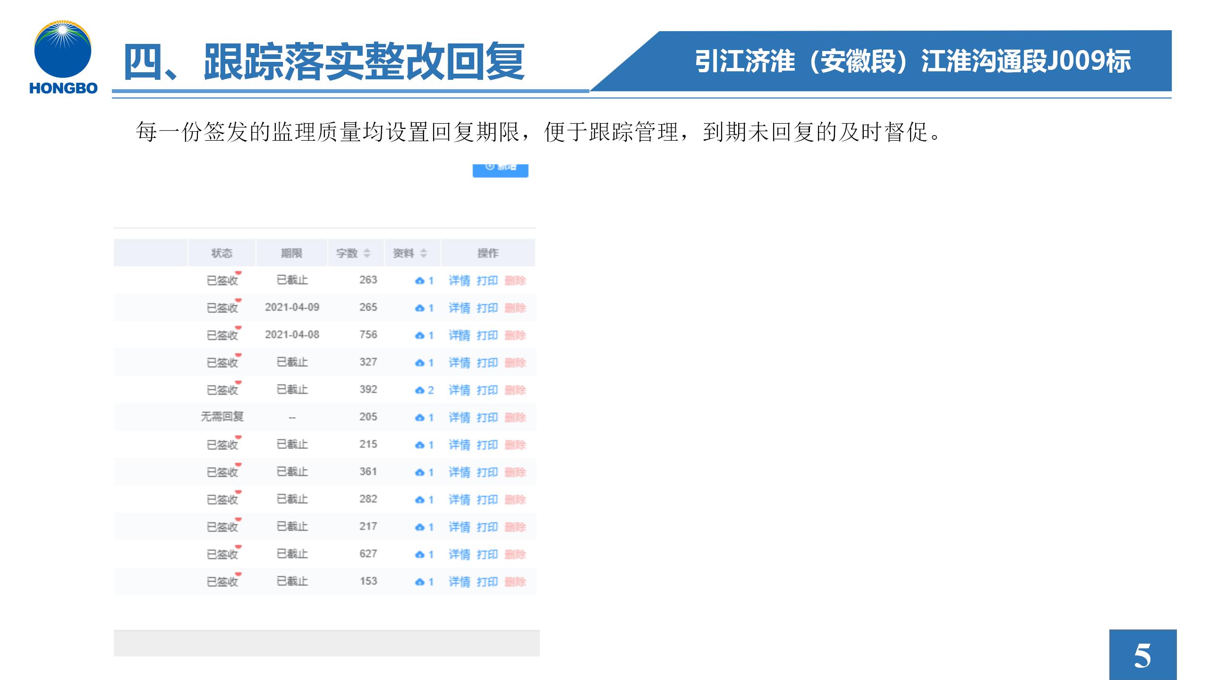This screenshot has height=680, width=1209.
Task: Open 详情 for the 327 word row
Action: point(459,363)
